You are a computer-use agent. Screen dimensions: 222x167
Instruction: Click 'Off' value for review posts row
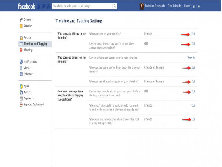[x=146, y=43]
